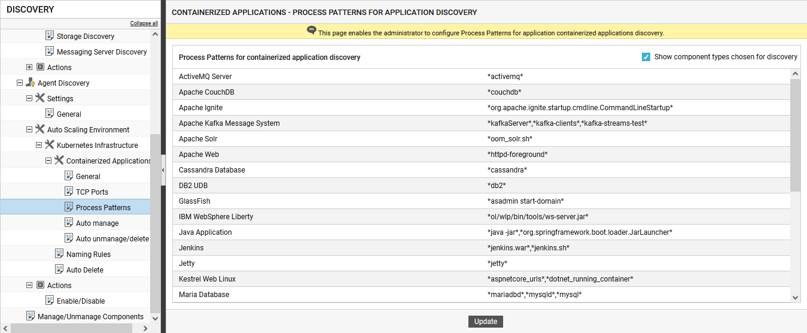
Task: Click tree panel scroll right arrow
Action: coord(145,328)
